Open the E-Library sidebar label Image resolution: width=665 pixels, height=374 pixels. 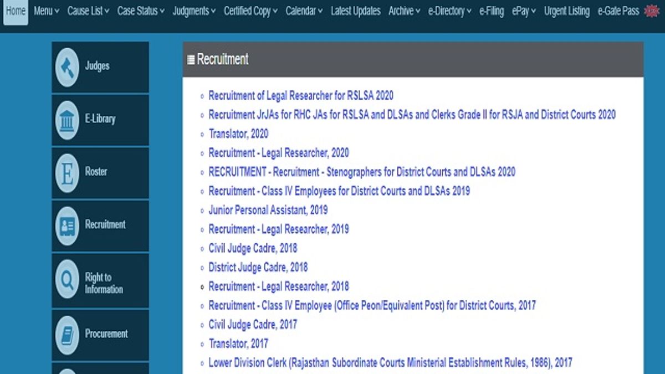pos(100,119)
